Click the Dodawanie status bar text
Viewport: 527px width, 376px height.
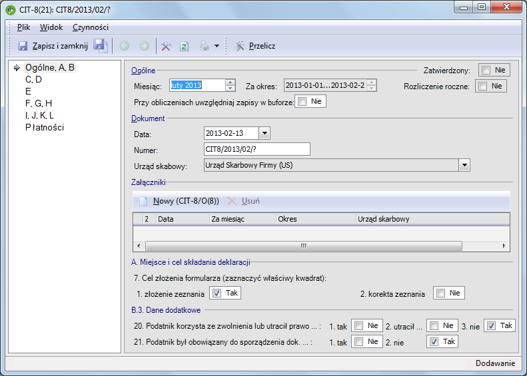pyautogui.click(x=496, y=363)
